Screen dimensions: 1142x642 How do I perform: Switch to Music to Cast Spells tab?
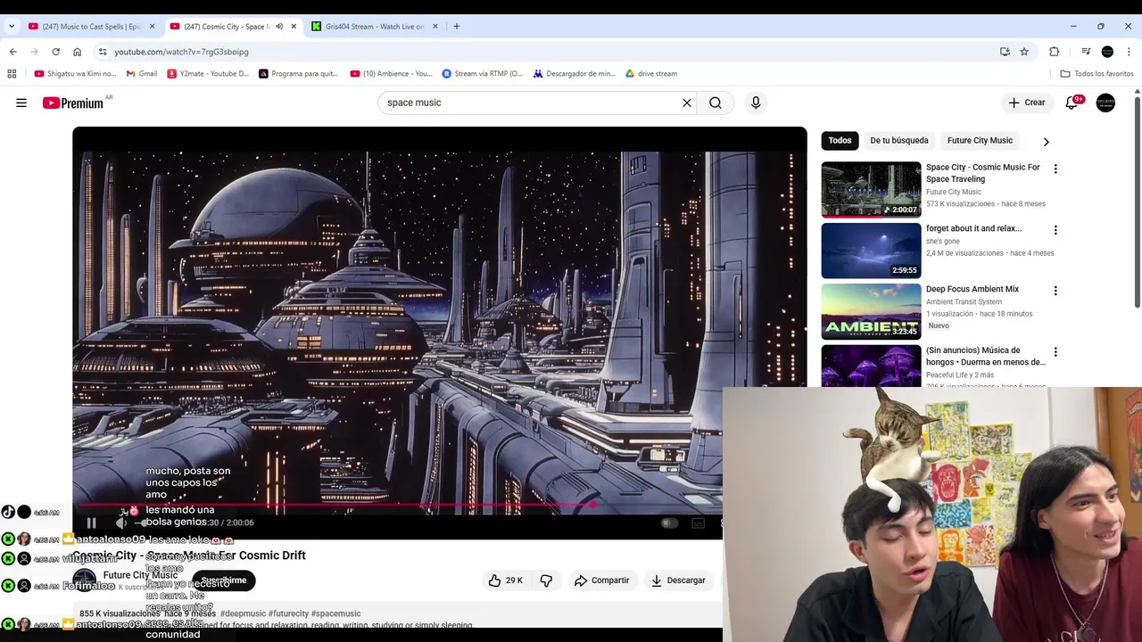click(x=89, y=27)
